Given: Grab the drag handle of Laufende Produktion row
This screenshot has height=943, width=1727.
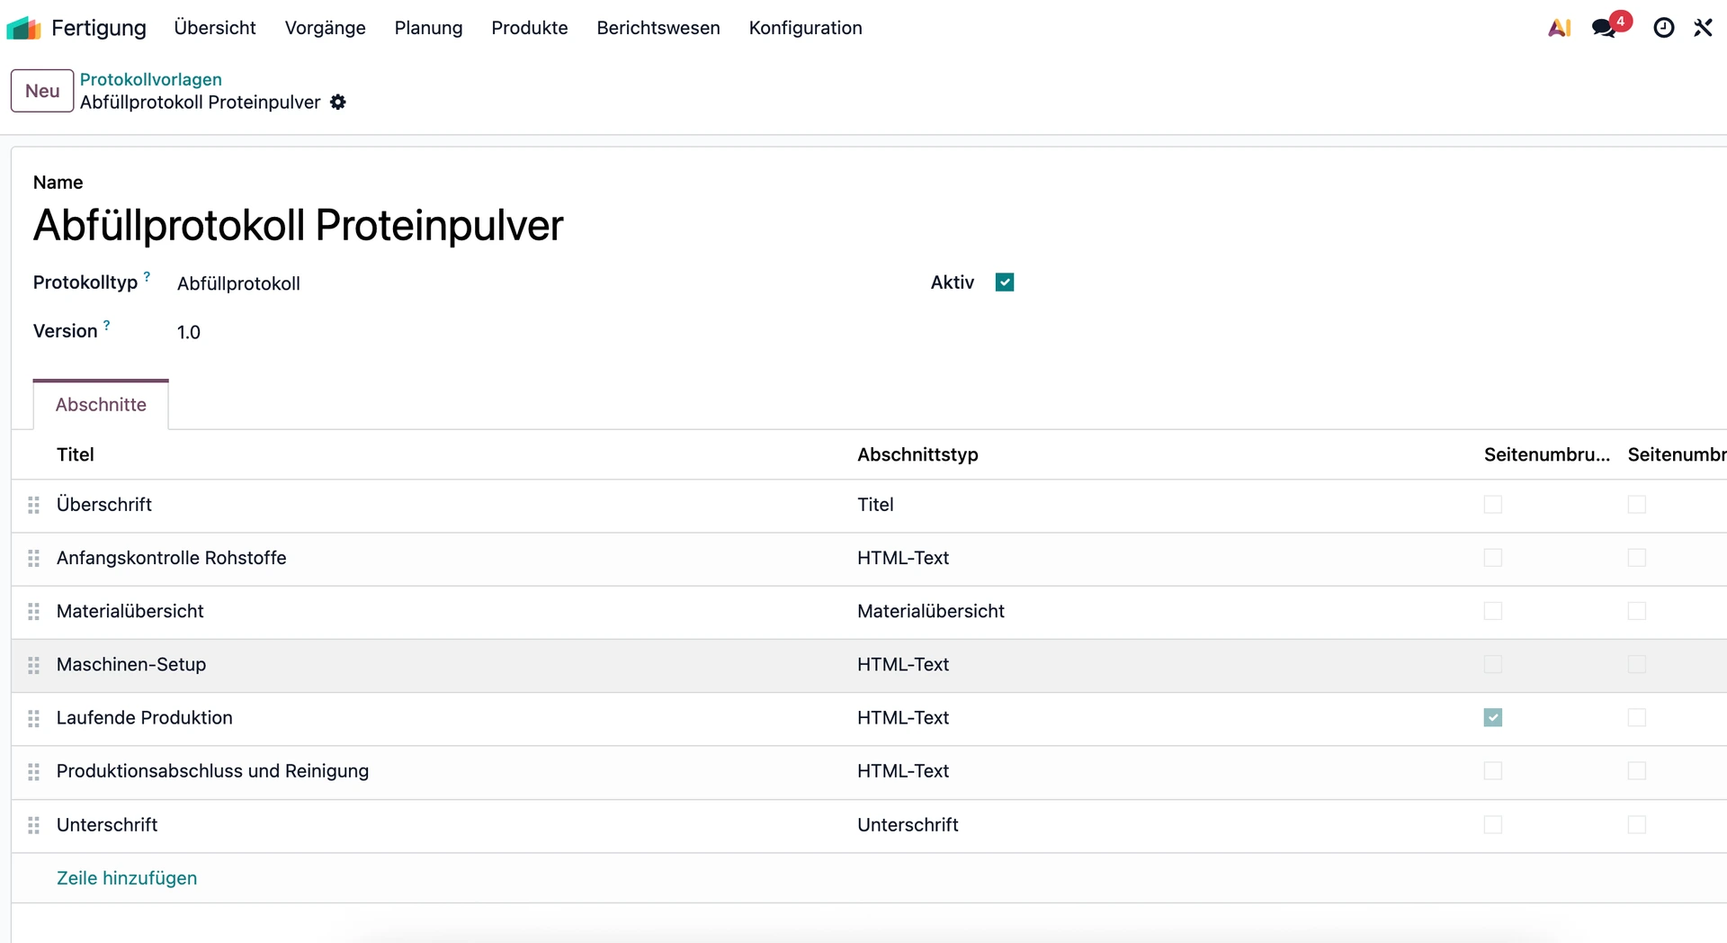Looking at the screenshot, I should (x=34, y=718).
